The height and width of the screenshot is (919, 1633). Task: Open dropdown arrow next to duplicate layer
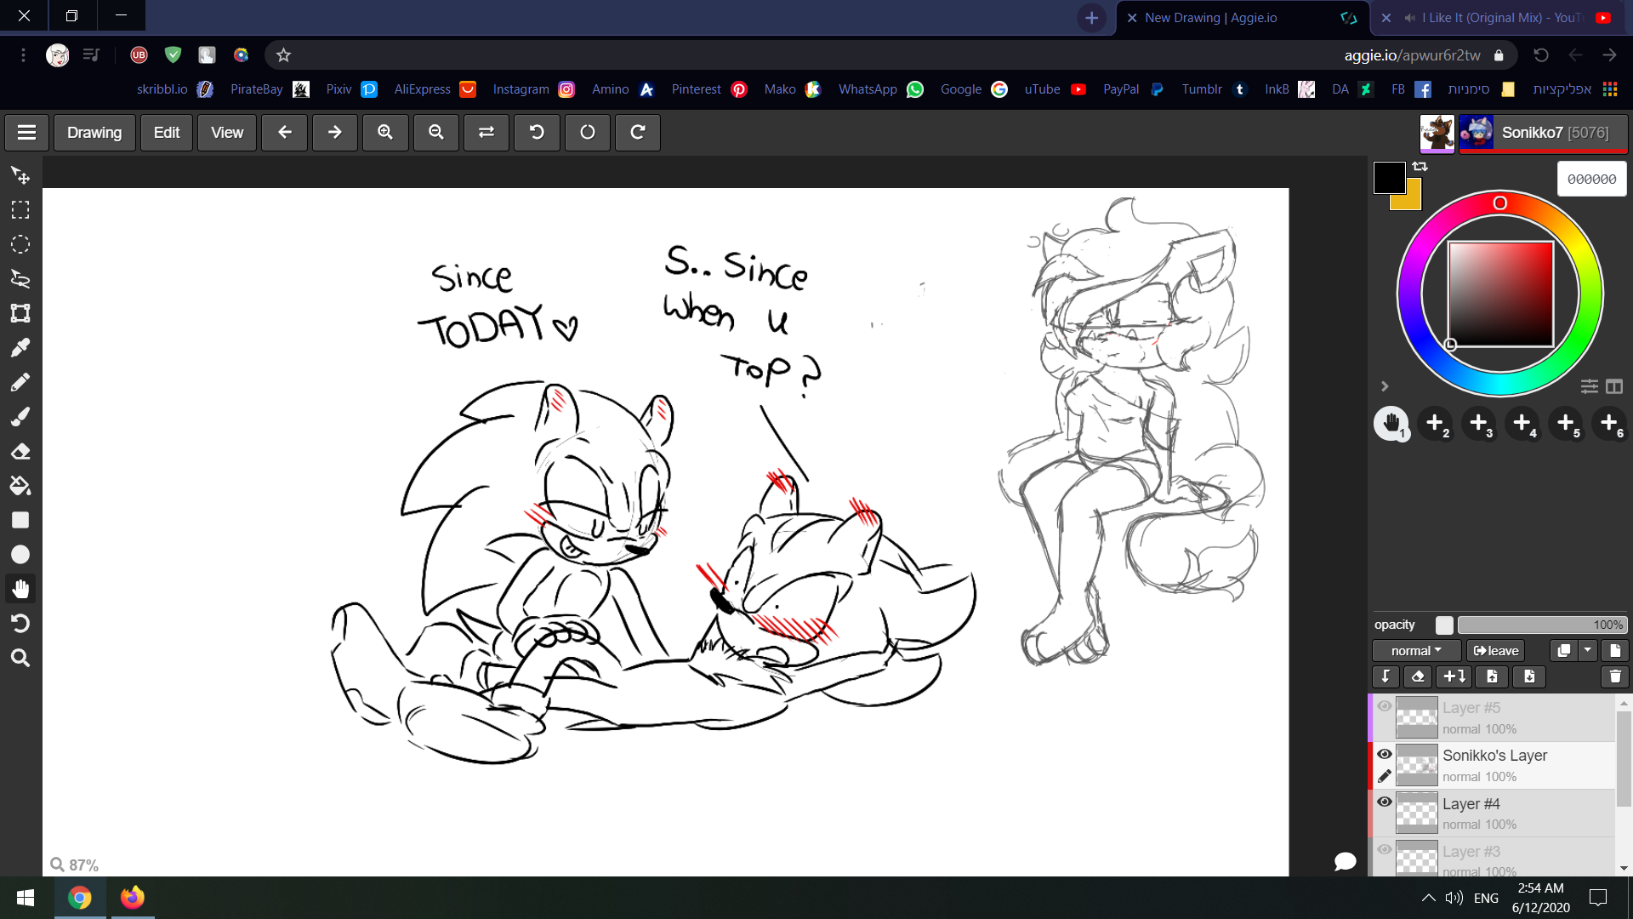tap(1587, 650)
